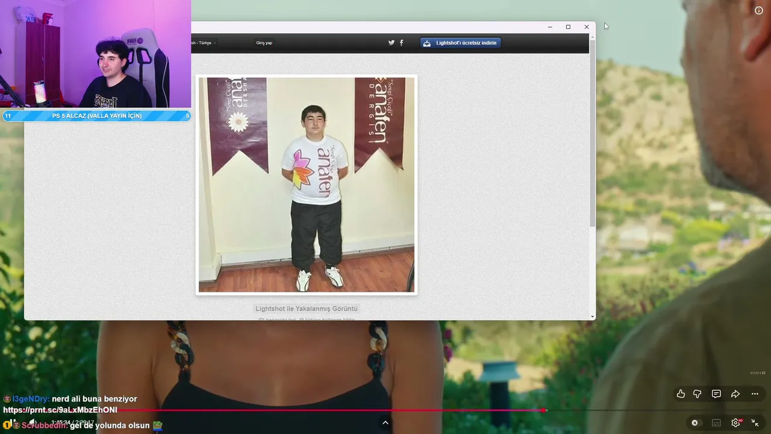The height and width of the screenshot is (434, 771).
Task: Open the three-dot more options menu
Action: coord(755,394)
